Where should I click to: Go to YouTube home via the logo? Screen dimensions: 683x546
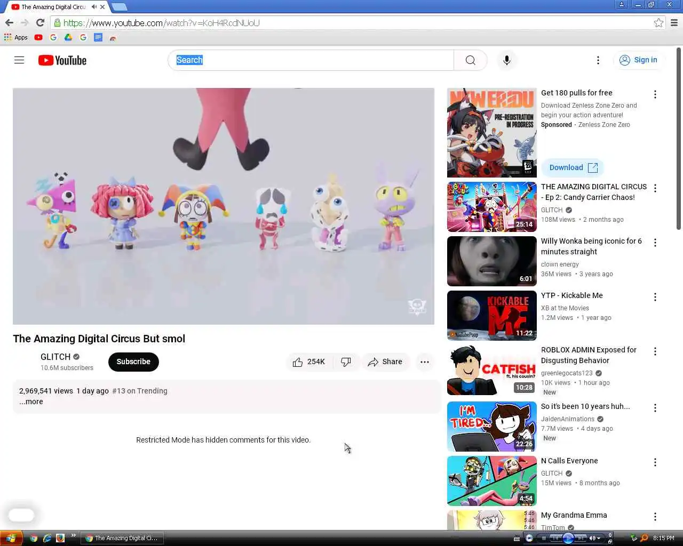[x=62, y=60]
